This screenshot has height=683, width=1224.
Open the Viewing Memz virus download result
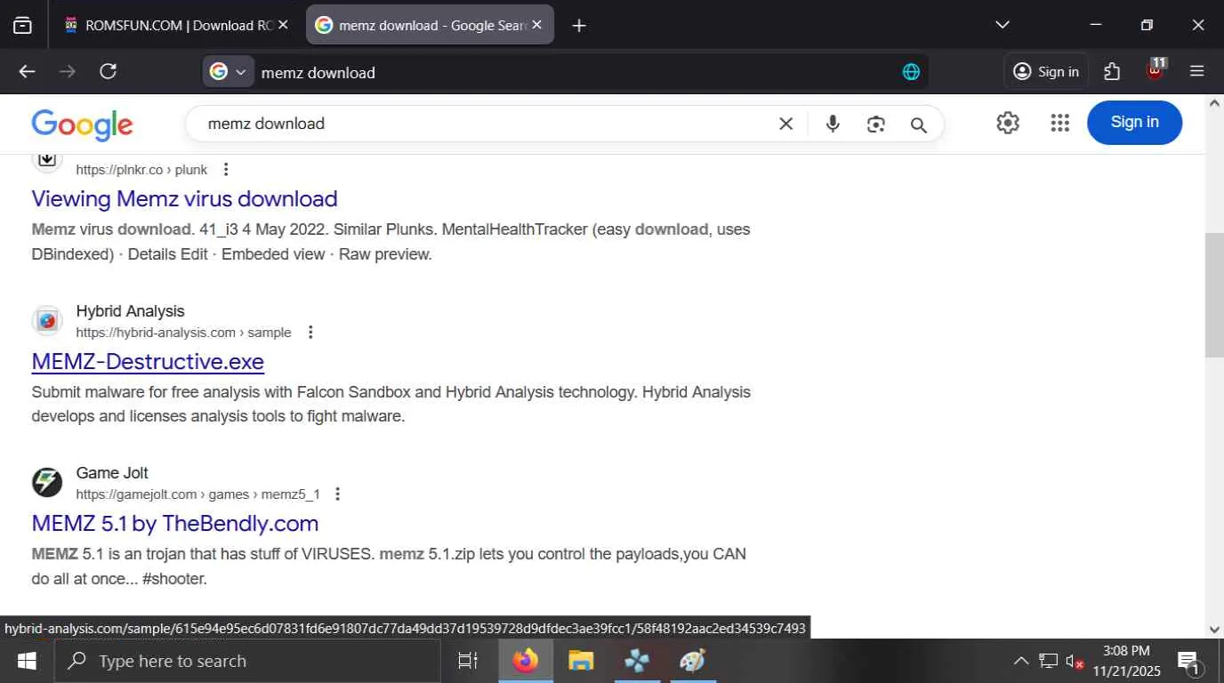(x=185, y=198)
